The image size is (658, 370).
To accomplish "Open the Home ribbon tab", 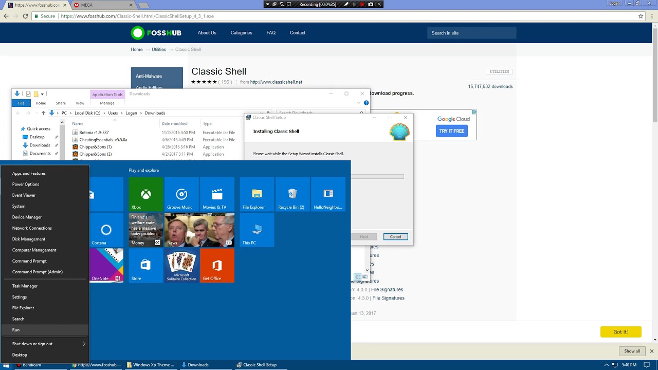I will tap(41, 103).
